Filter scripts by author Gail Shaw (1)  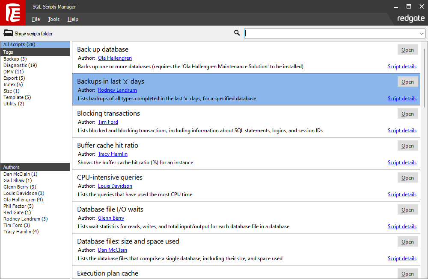tap(18, 180)
